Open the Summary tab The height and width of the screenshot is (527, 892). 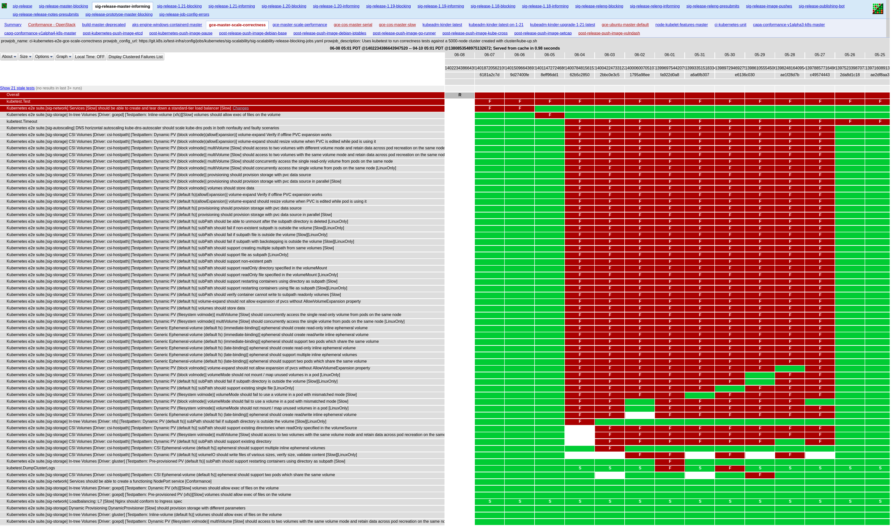point(13,25)
